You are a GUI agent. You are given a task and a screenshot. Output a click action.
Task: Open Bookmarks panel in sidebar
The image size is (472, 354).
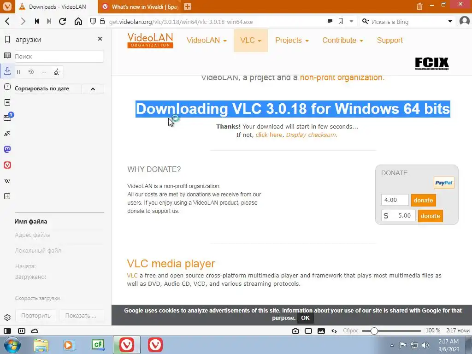click(x=7, y=40)
